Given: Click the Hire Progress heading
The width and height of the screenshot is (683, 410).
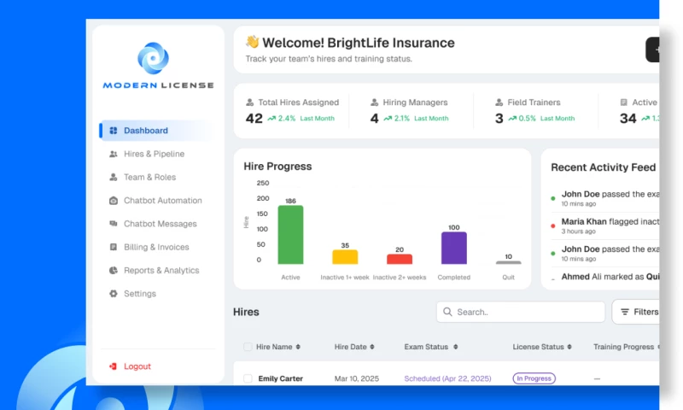Looking at the screenshot, I should pyautogui.click(x=277, y=166).
